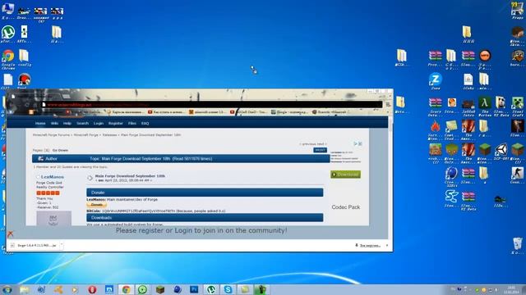This screenshot has height=295, width=526.
Task: Select uTorrent desktop shortcut
Action: click(x=7, y=34)
